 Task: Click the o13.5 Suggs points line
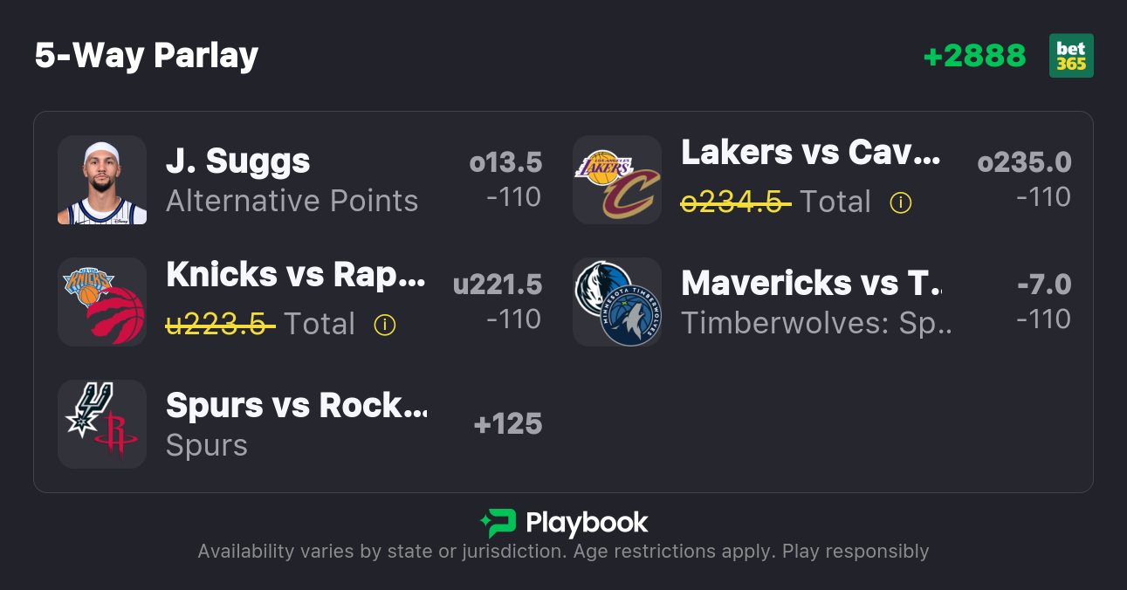505,162
